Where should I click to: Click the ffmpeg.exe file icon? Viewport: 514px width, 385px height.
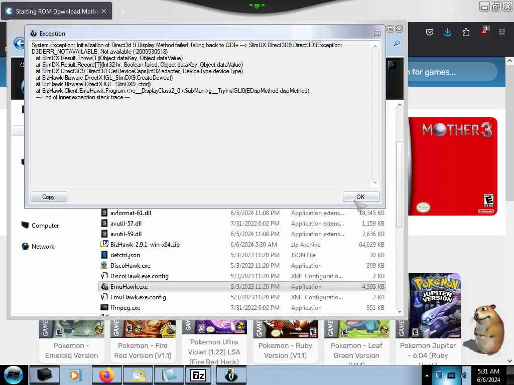click(104, 307)
